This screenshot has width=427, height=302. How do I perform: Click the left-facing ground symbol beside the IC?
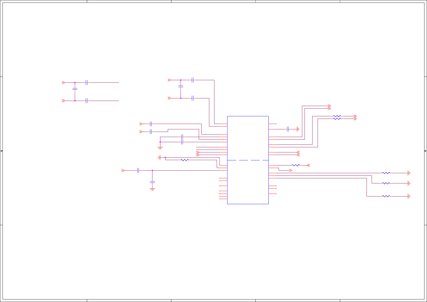pyautogui.click(x=159, y=158)
